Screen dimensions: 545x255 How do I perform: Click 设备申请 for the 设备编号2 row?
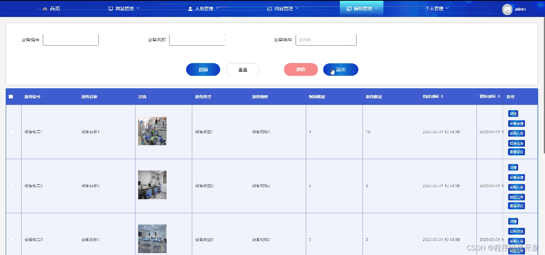pos(517,178)
